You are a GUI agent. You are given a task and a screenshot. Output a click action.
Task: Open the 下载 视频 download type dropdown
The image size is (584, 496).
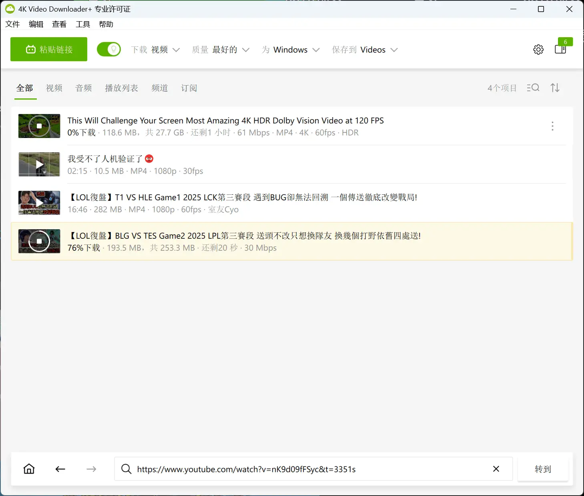(155, 50)
